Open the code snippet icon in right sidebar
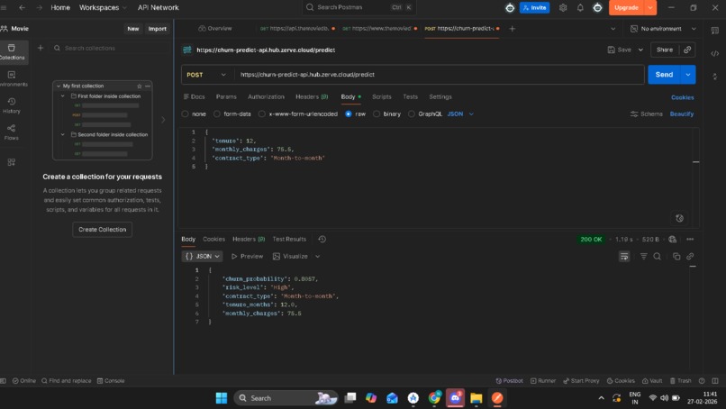The width and height of the screenshot is (726, 409). [715, 54]
